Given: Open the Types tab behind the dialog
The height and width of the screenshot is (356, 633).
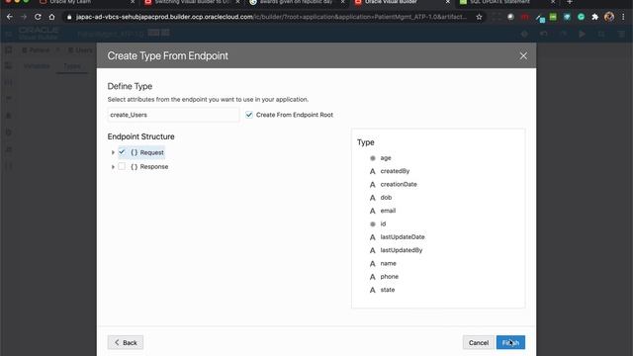Looking at the screenshot, I should coord(72,66).
